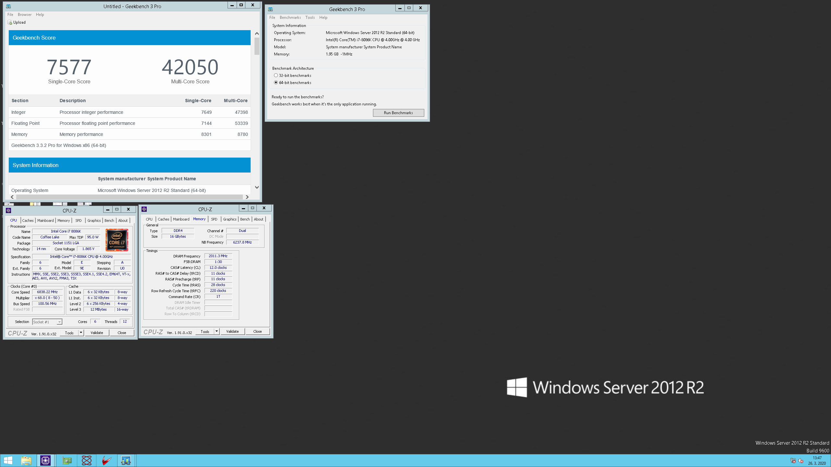Click the NB Frequency value 6237.8 MHz
The width and height of the screenshot is (831, 467).
[x=242, y=242]
